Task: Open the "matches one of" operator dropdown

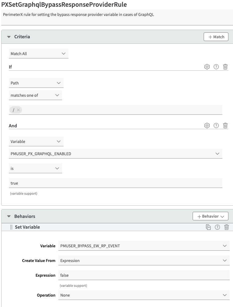Action: (x=35, y=95)
